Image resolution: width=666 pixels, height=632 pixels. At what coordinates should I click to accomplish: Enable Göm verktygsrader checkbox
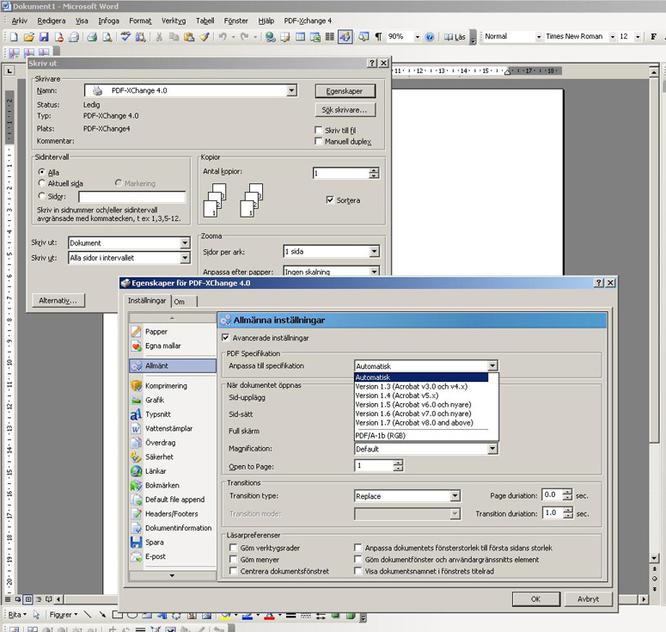coord(233,548)
